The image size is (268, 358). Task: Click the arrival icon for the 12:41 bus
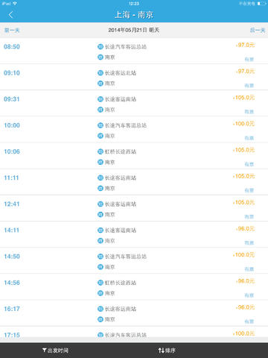pyautogui.click(x=100, y=215)
